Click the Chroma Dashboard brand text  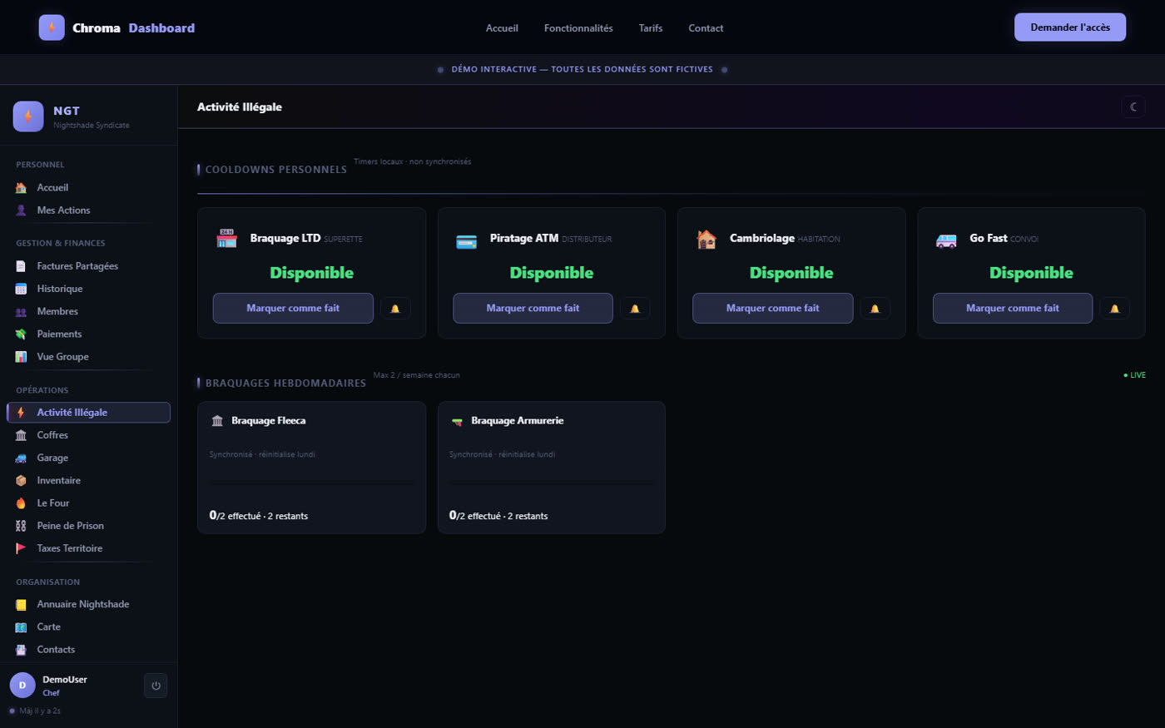pos(133,28)
